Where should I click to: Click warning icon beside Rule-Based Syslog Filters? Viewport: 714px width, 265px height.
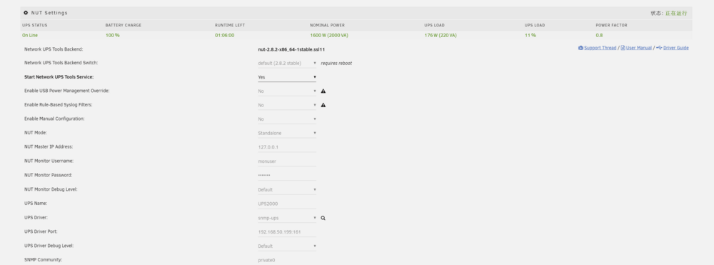click(323, 105)
